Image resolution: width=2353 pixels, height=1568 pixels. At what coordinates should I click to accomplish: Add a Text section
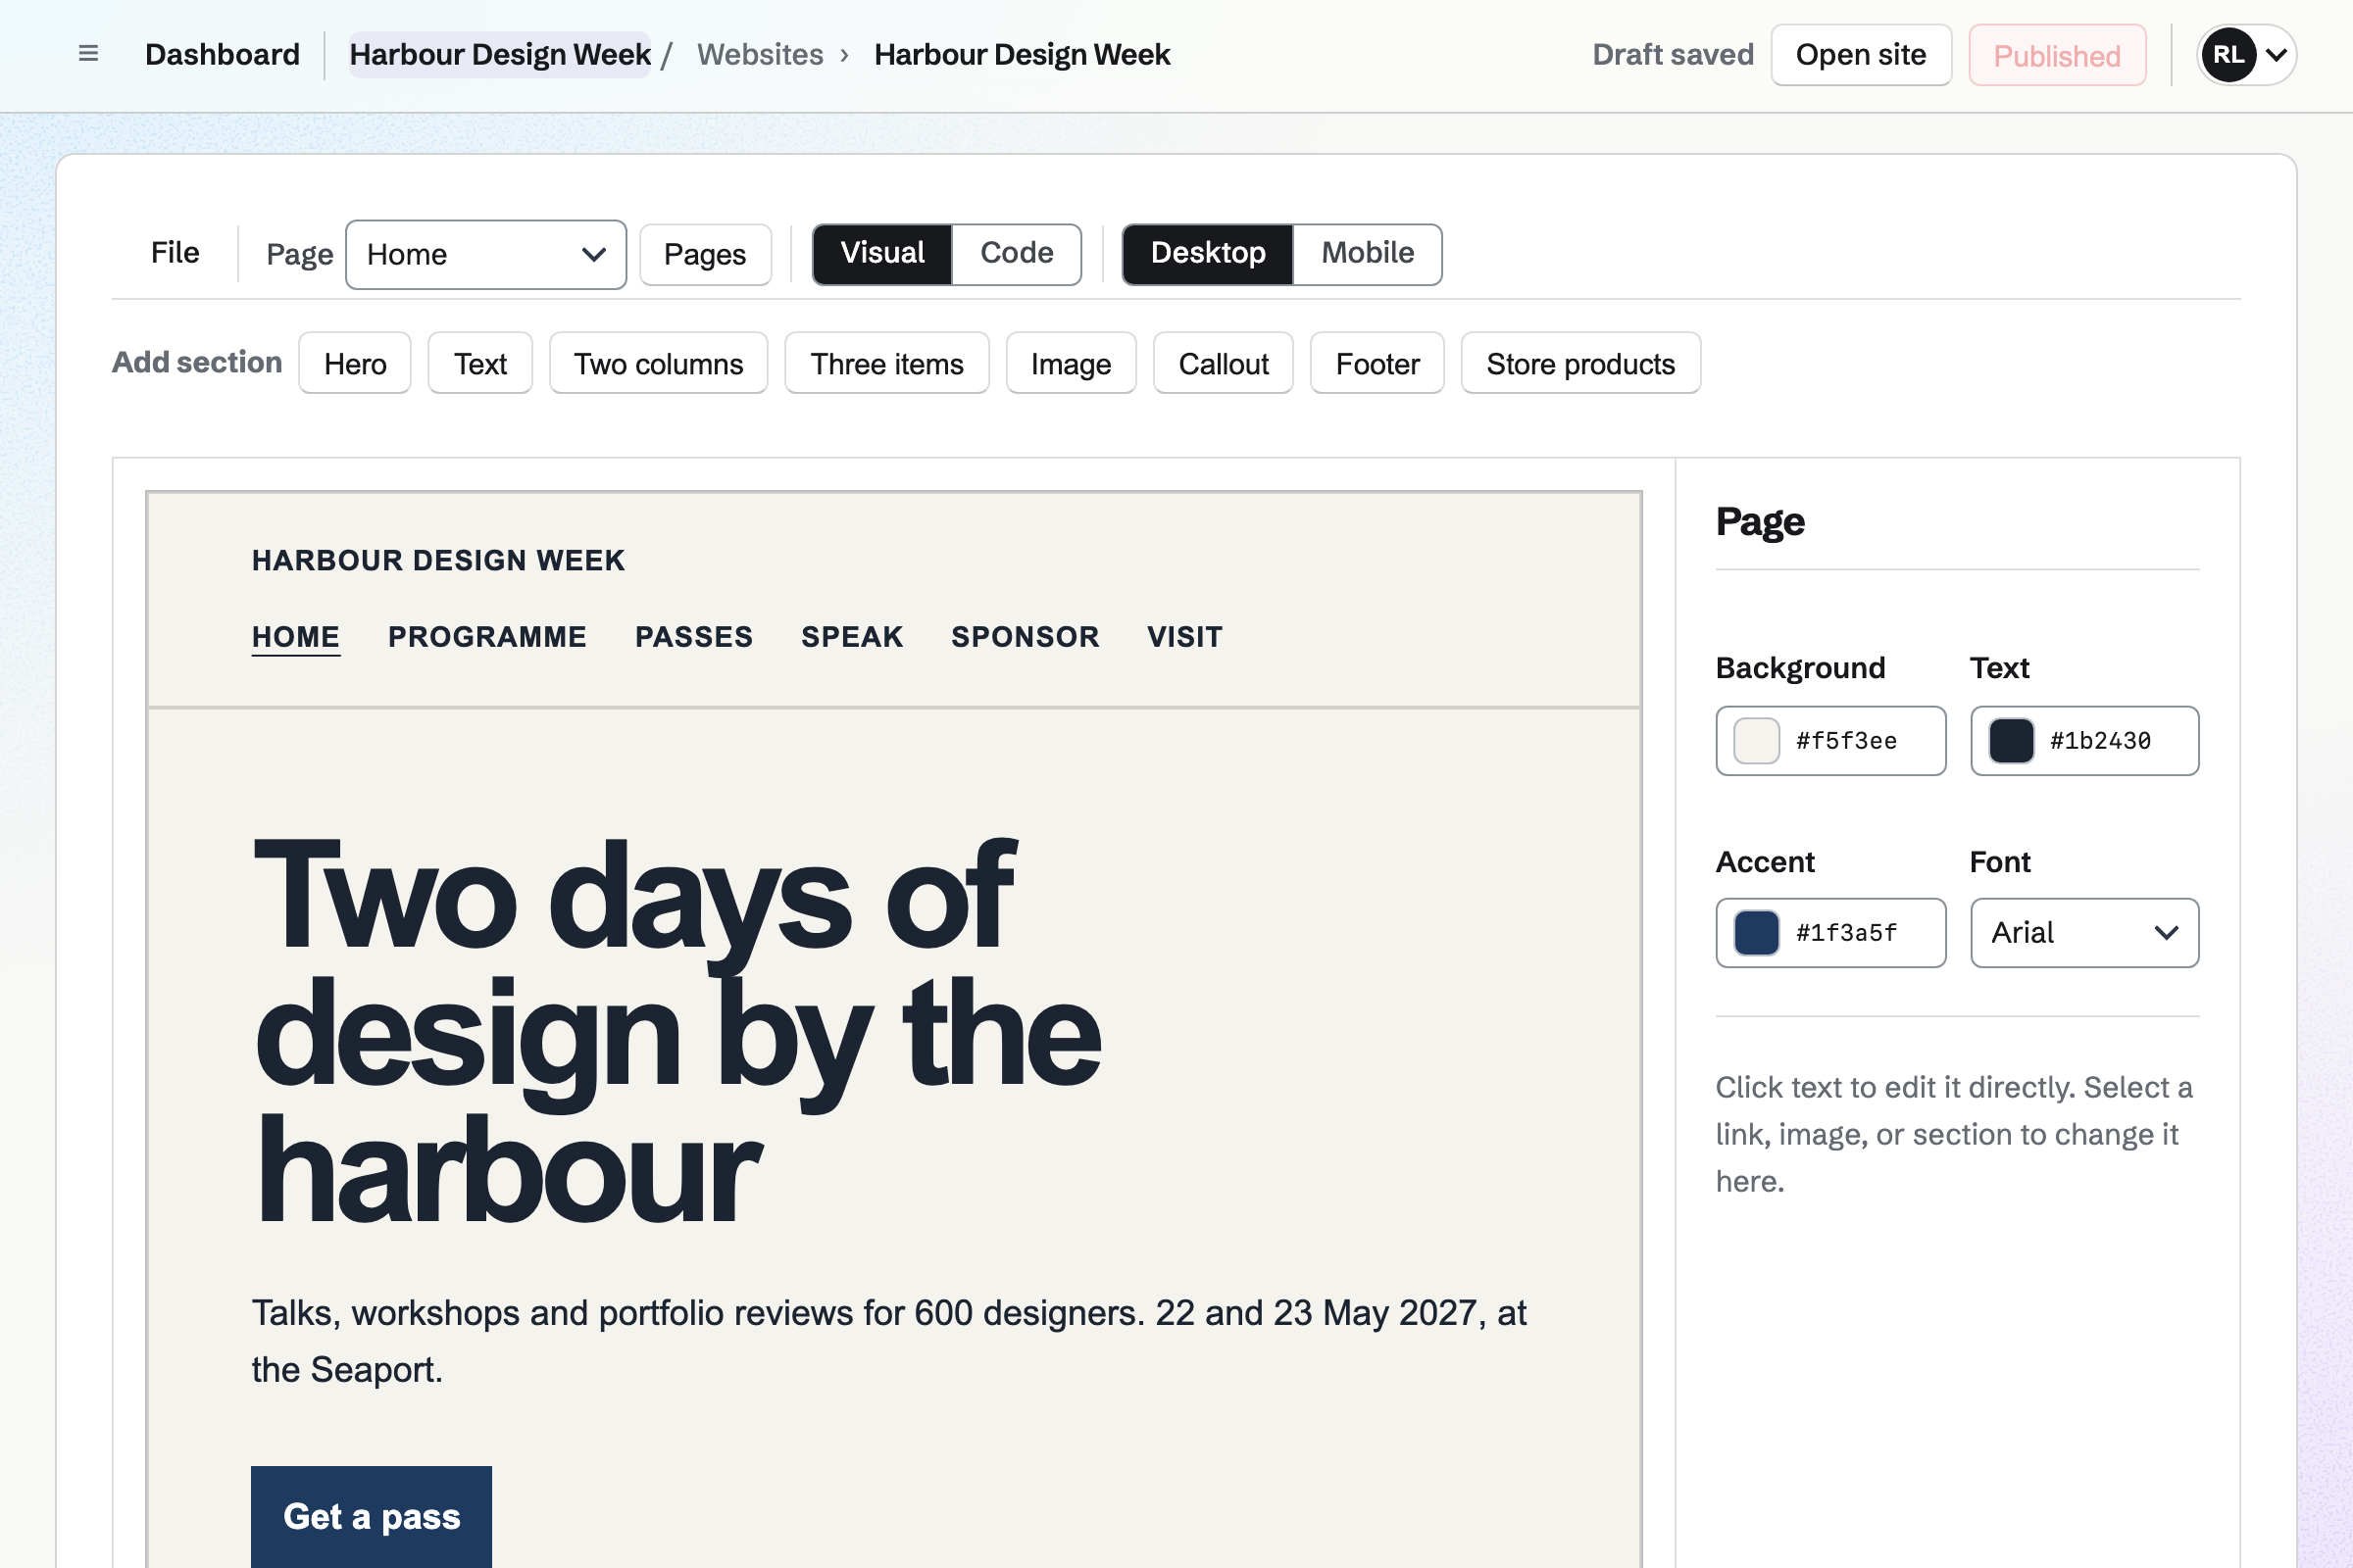pyautogui.click(x=480, y=363)
